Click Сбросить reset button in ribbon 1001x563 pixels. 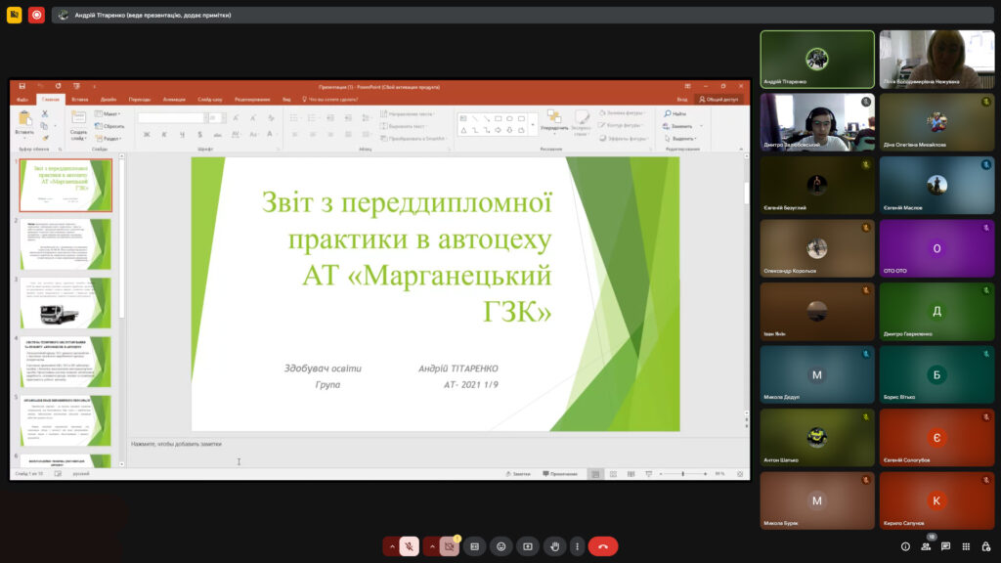point(109,126)
